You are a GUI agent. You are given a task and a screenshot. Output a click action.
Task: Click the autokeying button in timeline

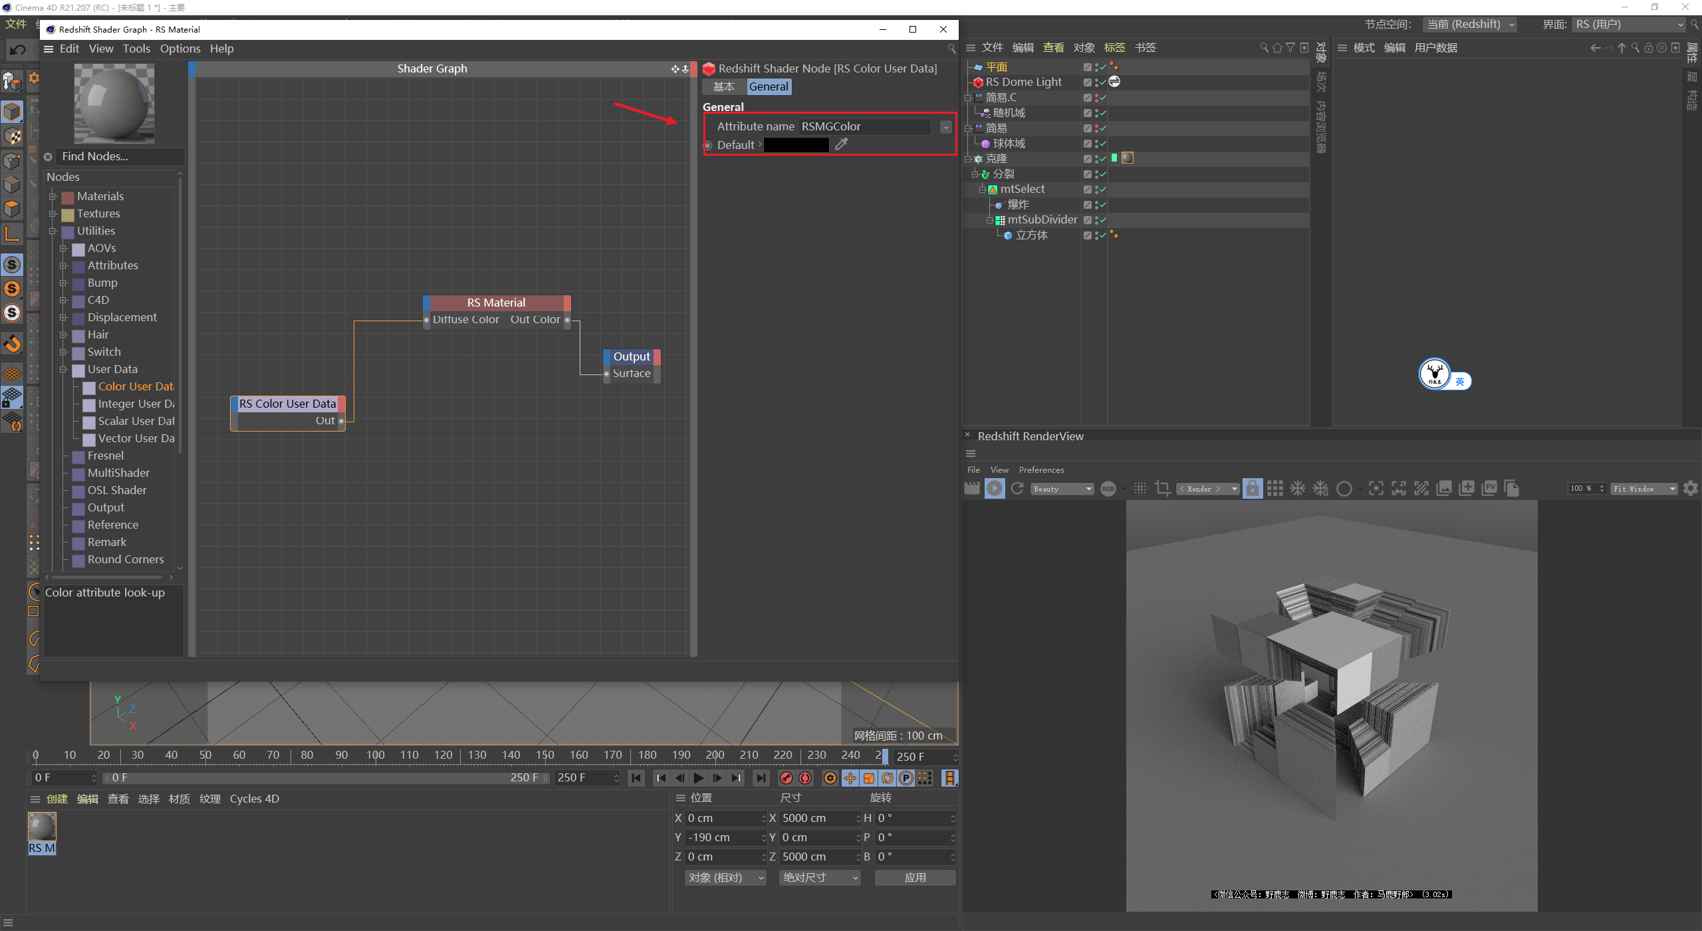pyautogui.click(x=805, y=778)
